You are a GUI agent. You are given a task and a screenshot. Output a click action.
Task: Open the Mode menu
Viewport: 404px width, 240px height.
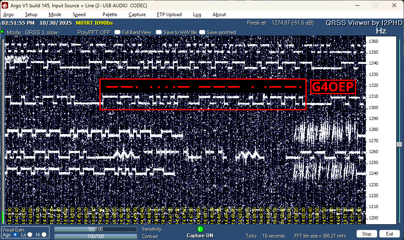[x=55, y=15]
